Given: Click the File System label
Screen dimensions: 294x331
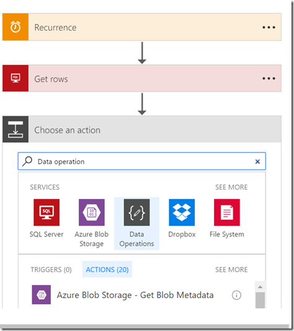Looking at the screenshot, I should tap(227, 235).
